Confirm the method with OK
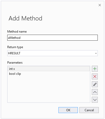 68,110
